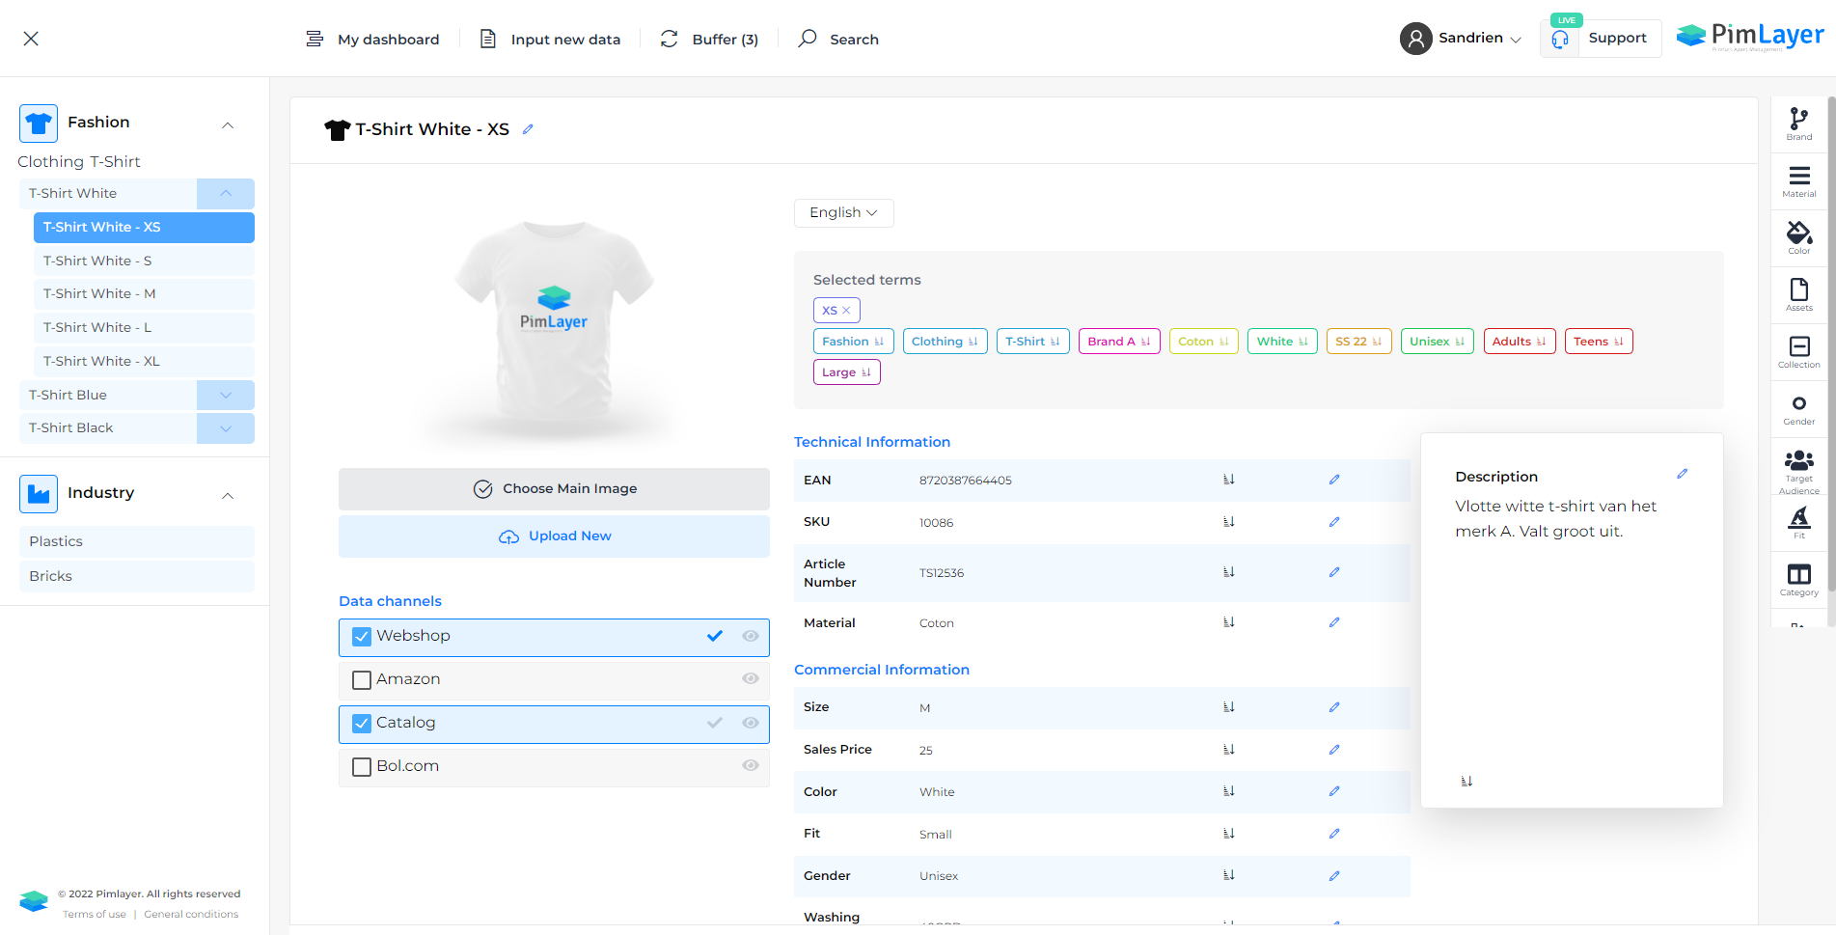Collapse the Fashion section
The image size is (1836, 935).
228,124
